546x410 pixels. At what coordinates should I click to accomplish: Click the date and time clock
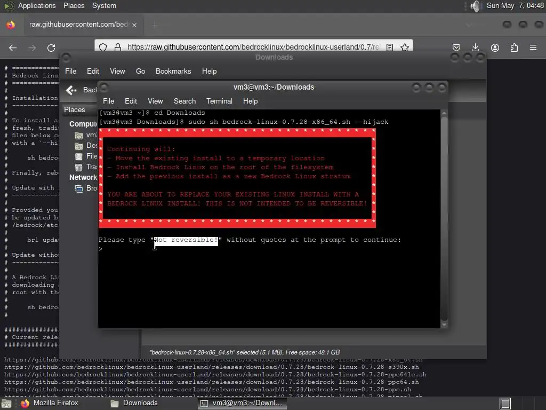(x=515, y=5)
